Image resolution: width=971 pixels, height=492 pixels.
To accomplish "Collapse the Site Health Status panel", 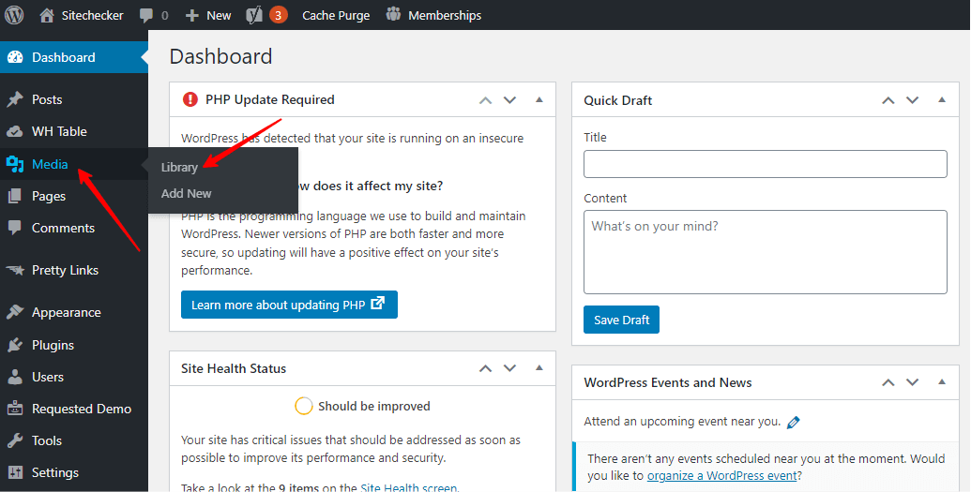I will point(539,367).
